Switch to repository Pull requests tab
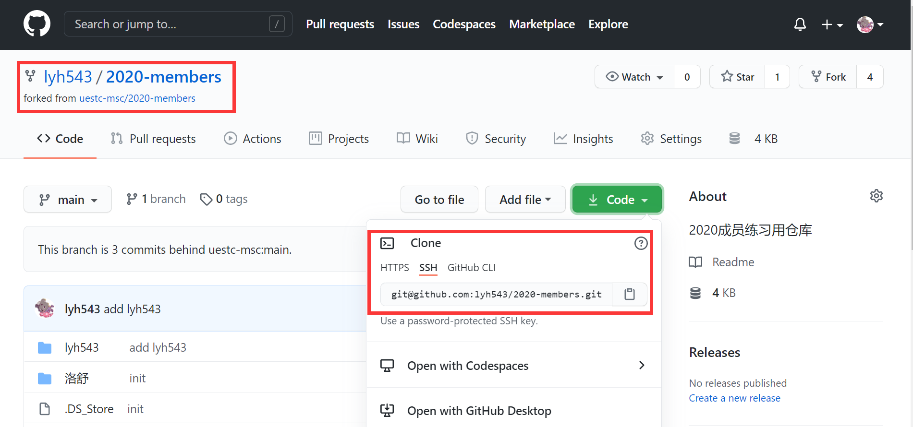Screen dimensions: 913x427 click(153, 139)
